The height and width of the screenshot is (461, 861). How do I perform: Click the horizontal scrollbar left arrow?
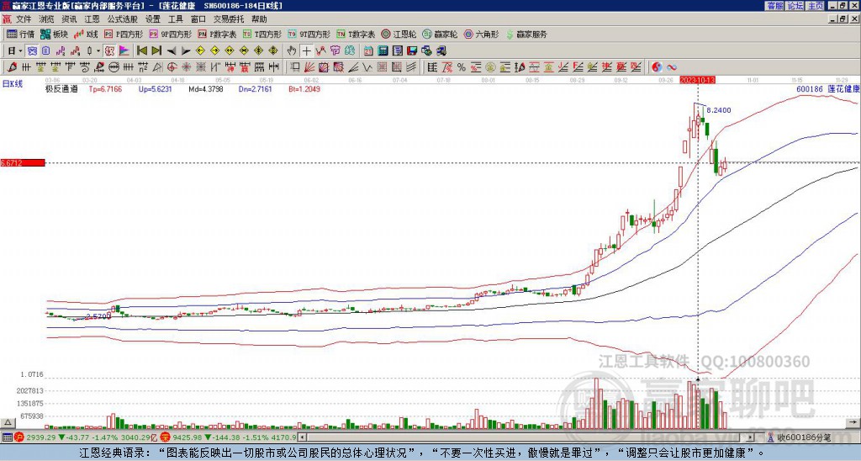[302, 437]
